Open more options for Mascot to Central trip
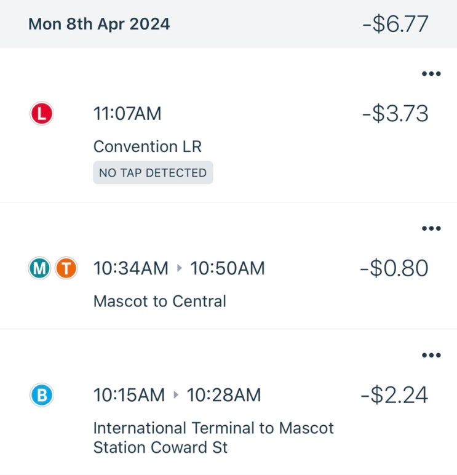This screenshot has width=457, height=475. point(431,229)
